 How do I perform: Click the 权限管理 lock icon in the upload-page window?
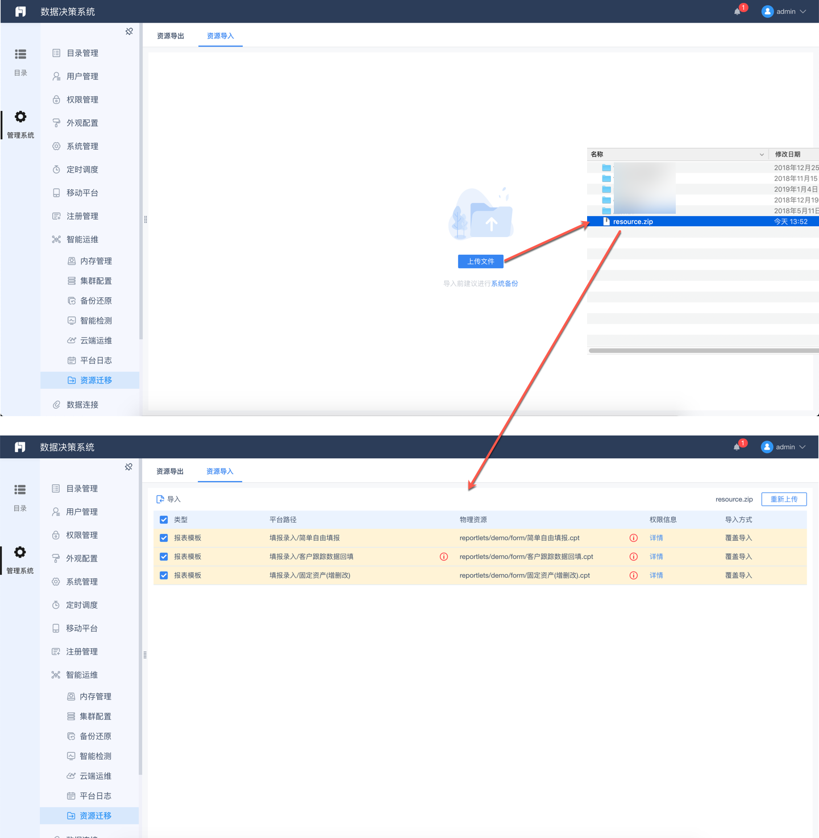(56, 99)
